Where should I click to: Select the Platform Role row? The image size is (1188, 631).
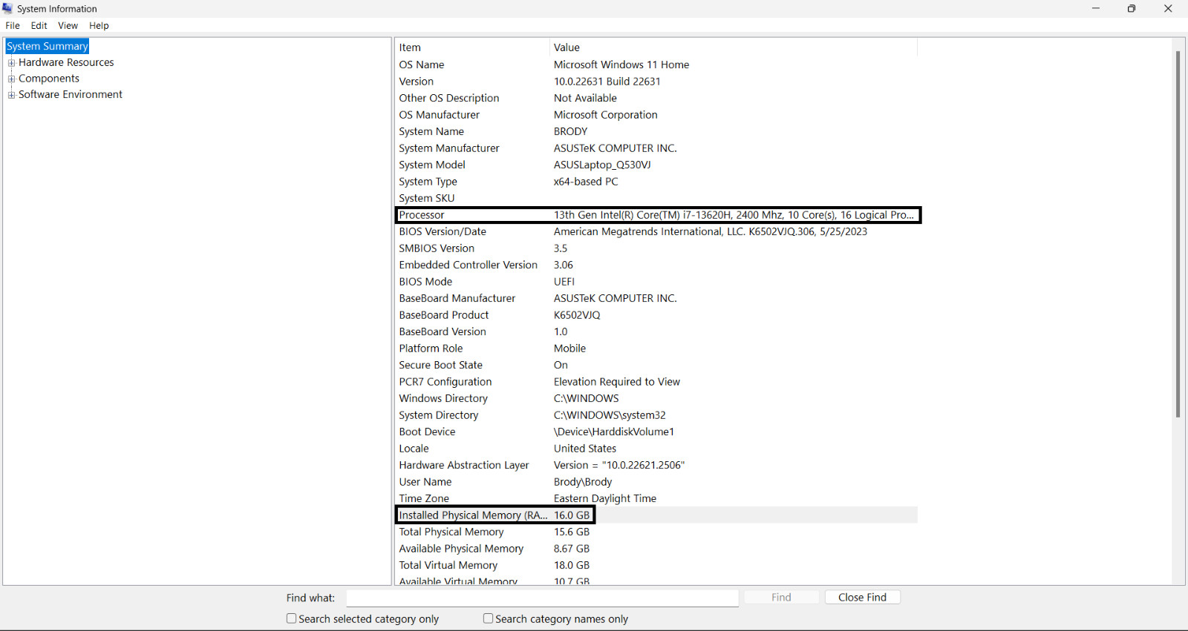pos(657,348)
